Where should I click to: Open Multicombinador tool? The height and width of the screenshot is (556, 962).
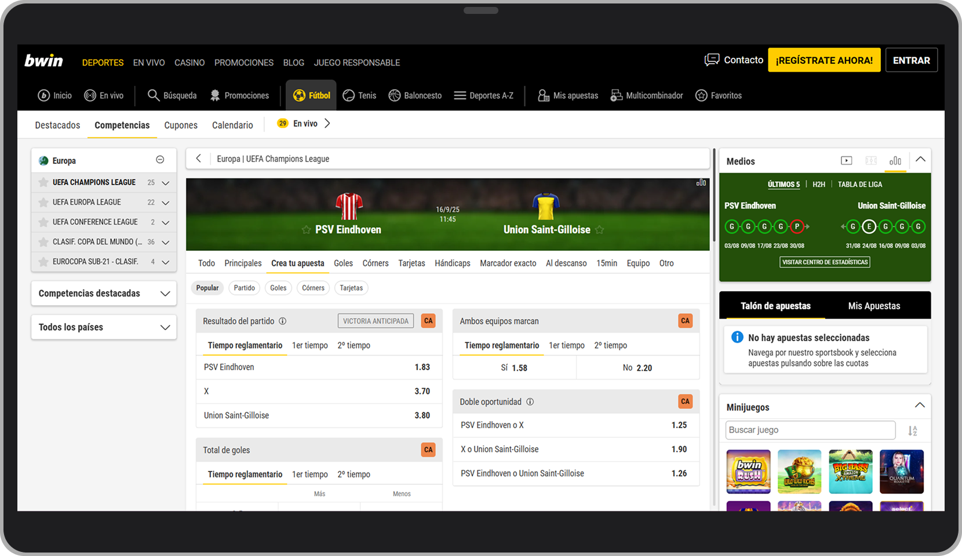point(647,96)
